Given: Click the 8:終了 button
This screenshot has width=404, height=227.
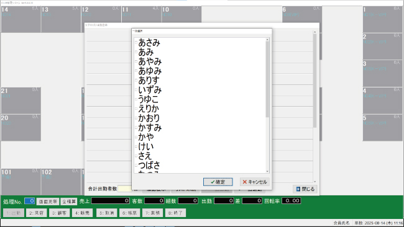Looking at the screenshot, I should [x=175, y=213].
